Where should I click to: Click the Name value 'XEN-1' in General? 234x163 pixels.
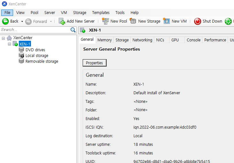click(139, 84)
